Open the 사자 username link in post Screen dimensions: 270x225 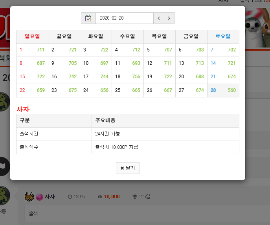[x=50, y=197]
